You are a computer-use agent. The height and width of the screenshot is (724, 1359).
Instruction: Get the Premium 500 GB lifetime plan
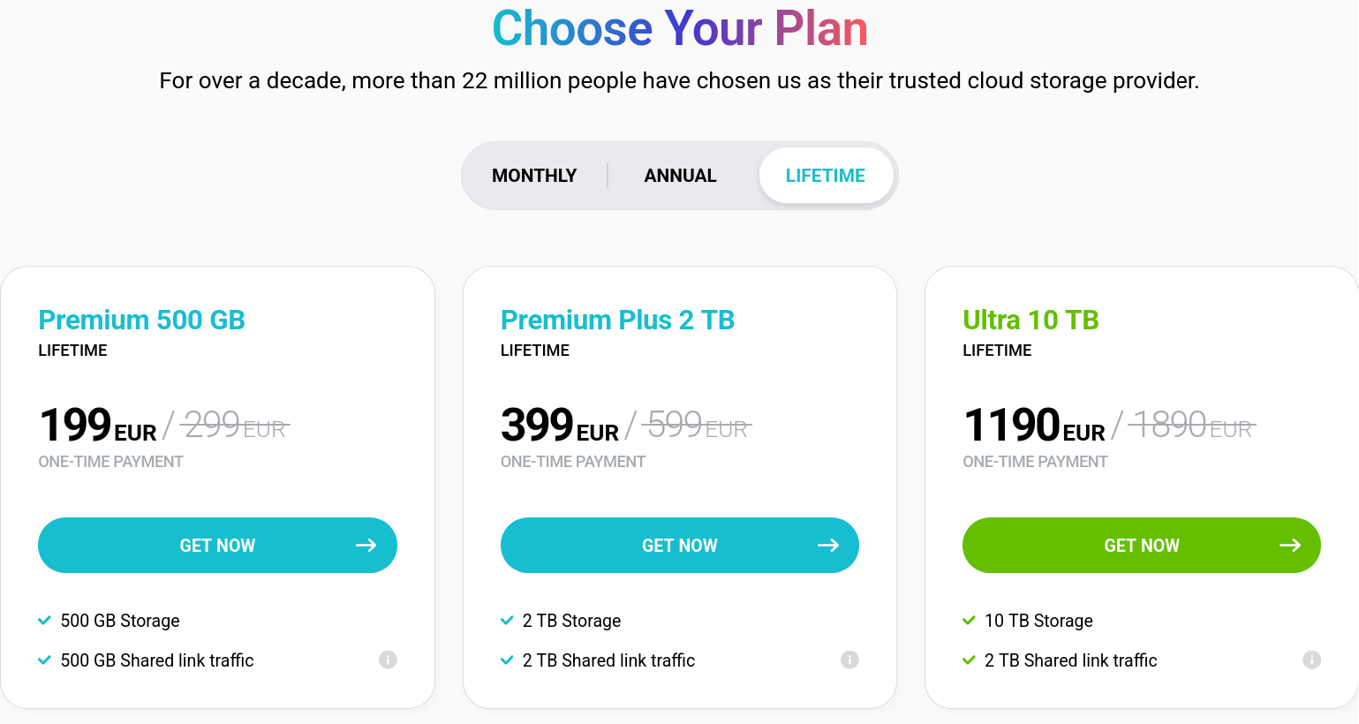coord(217,546)
